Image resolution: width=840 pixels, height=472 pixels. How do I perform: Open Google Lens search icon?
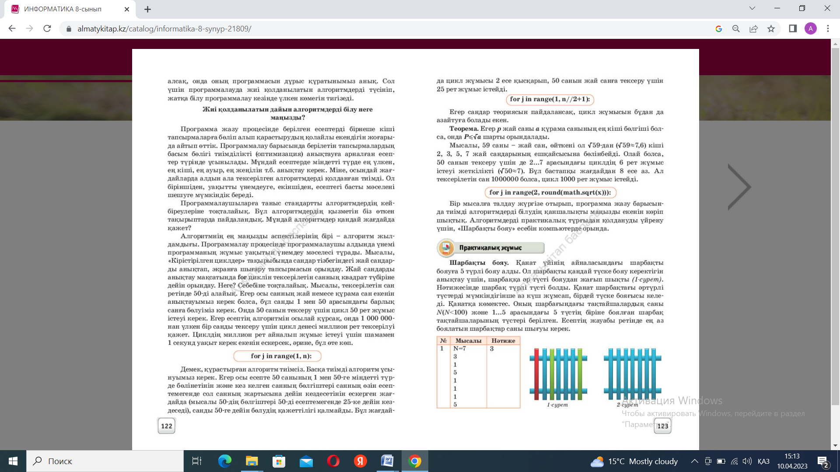(x=718, y=28)
